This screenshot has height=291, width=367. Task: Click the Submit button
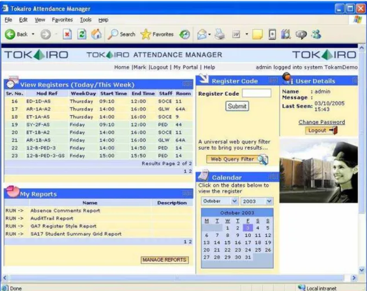point(237,106)
